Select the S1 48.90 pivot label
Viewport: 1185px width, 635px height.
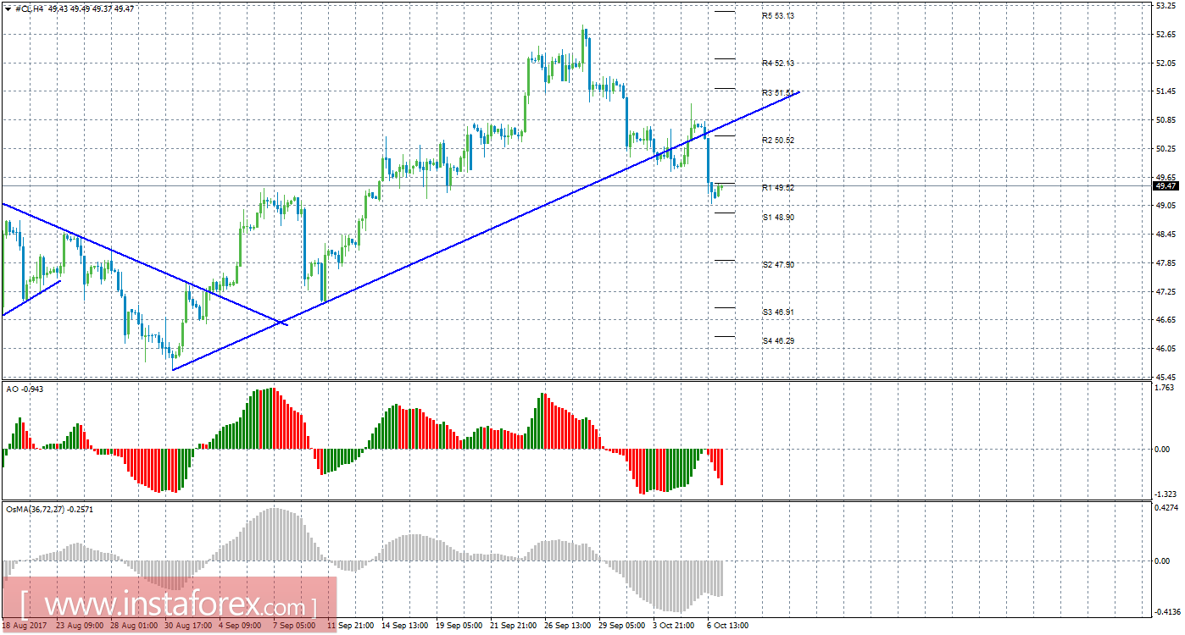coord(777,218)
